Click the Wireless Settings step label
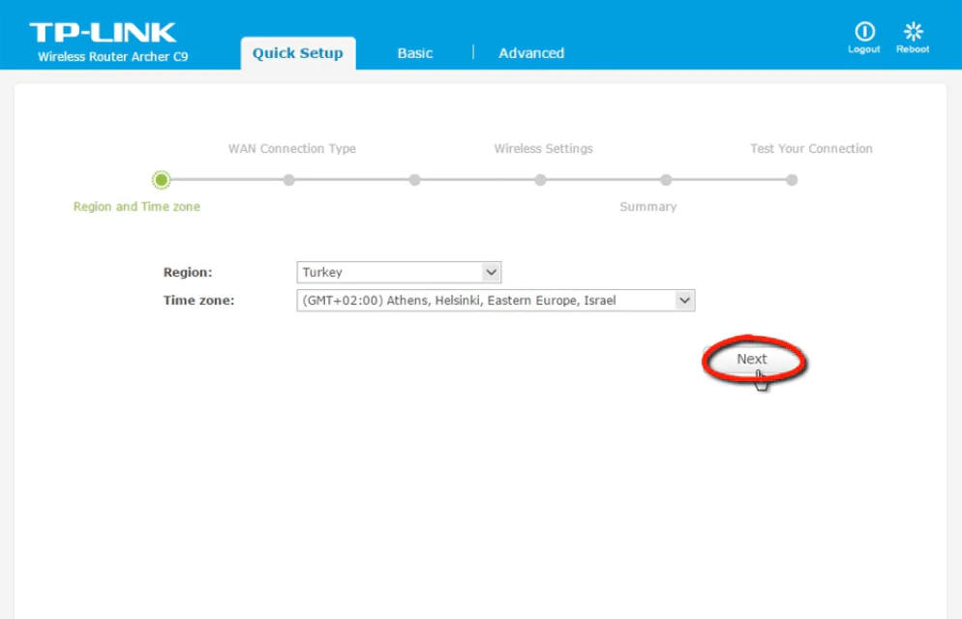Screen dimensions: 962x619 [543, 149]
